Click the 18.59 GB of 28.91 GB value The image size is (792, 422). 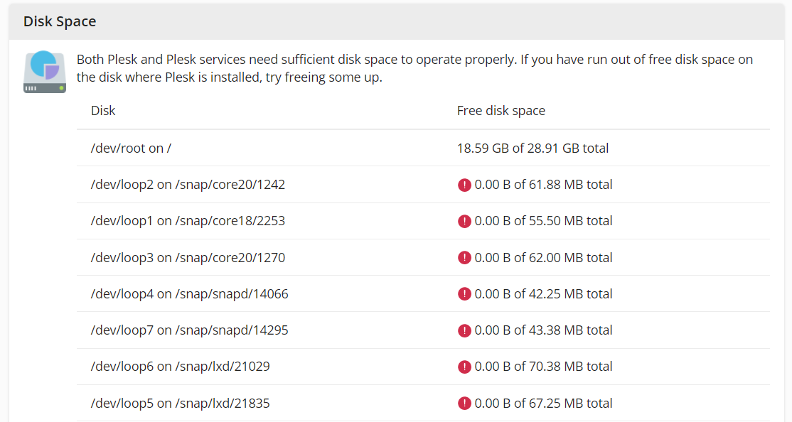533,148
